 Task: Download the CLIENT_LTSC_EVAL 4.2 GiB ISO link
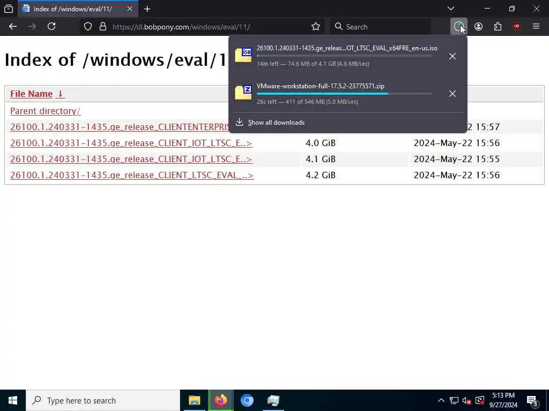132,176
